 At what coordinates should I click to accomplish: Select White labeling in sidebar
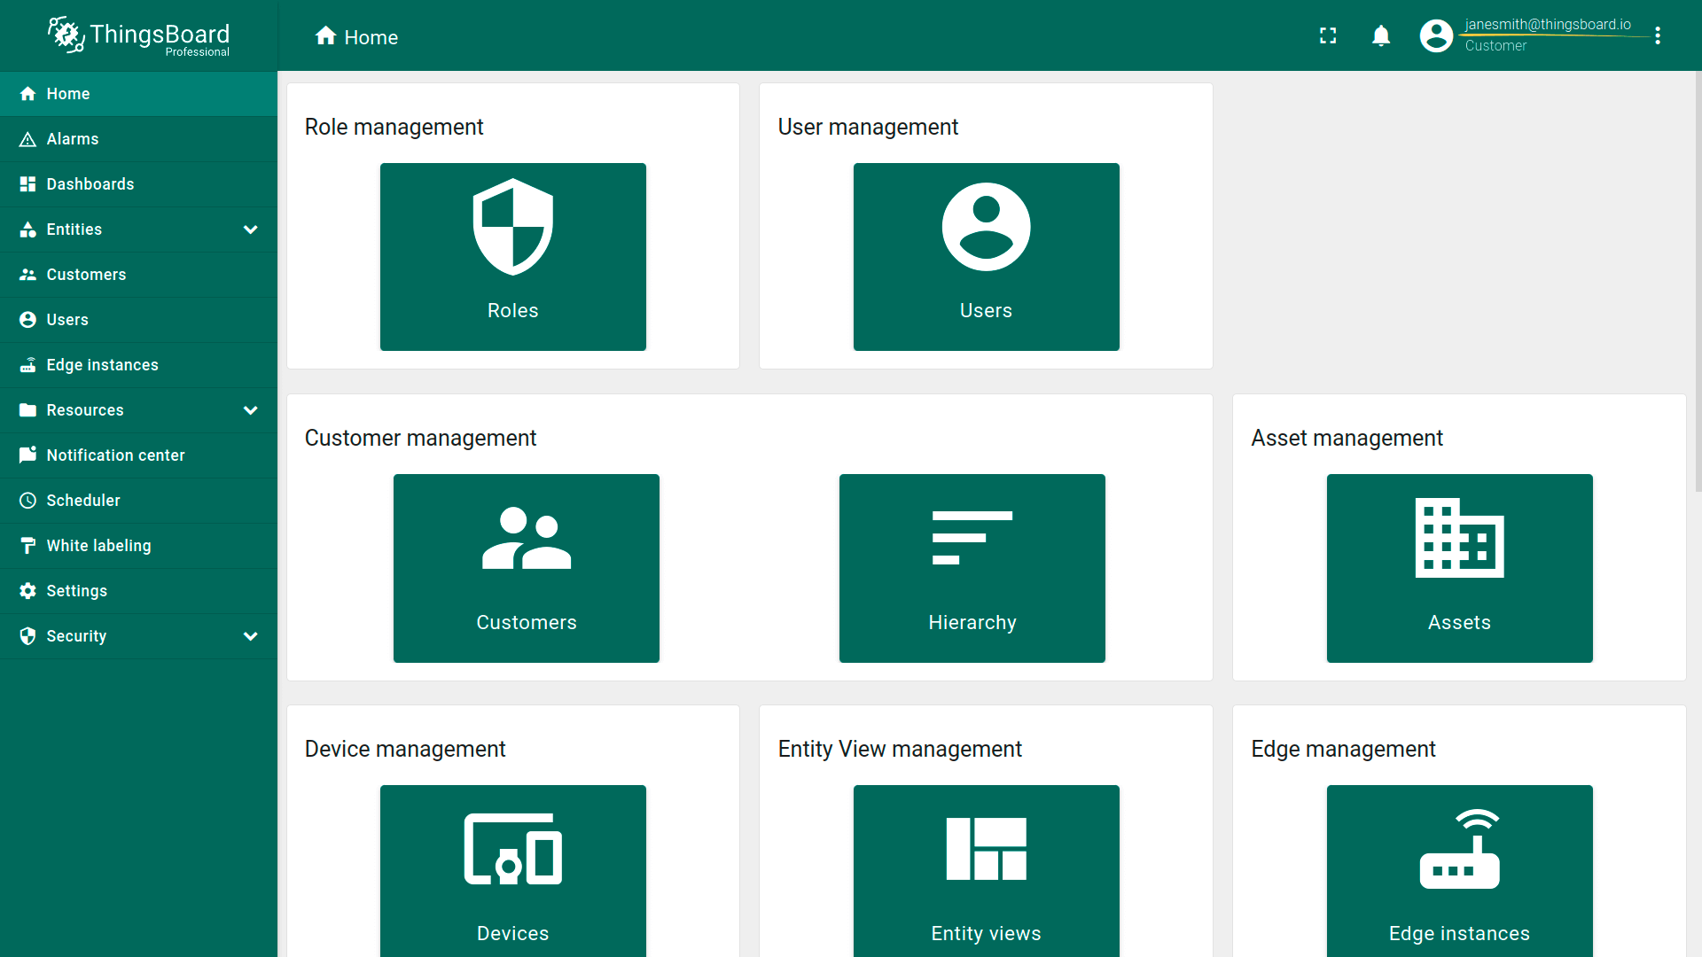[x=98, y=546]
